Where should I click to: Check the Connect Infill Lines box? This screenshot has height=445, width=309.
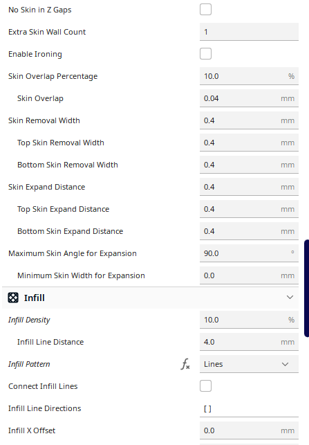(x=205, y=386)
